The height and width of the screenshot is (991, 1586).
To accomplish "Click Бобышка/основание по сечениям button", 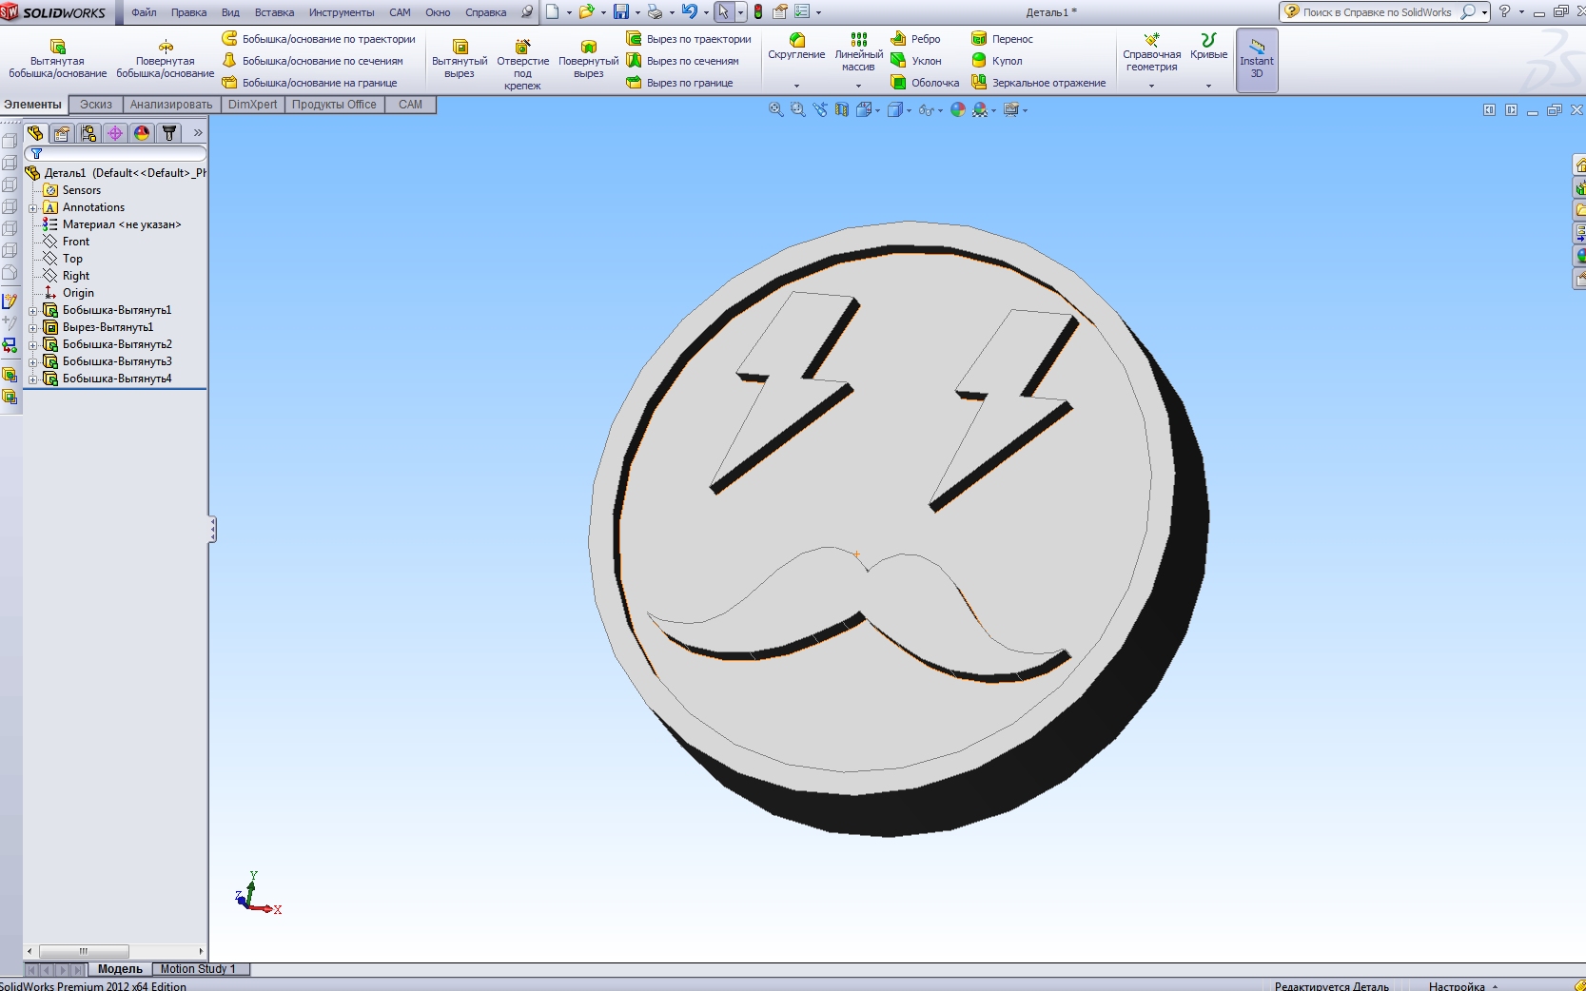I will click(x=312, y=61).
